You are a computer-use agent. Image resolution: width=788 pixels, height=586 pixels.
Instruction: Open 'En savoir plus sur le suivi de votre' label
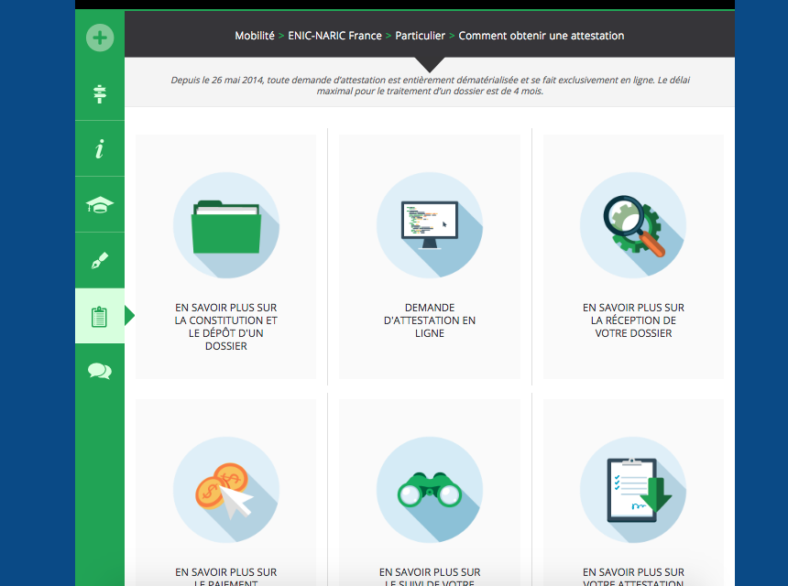430,577
